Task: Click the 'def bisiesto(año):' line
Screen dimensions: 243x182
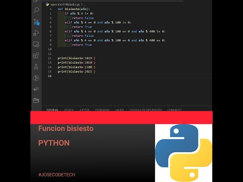Action: click(x=74, y=9)
